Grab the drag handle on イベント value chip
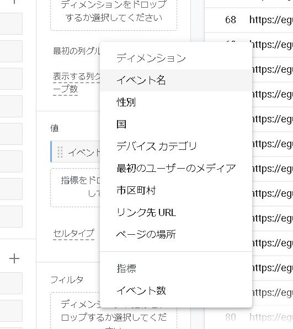 (x=60, y=152)
